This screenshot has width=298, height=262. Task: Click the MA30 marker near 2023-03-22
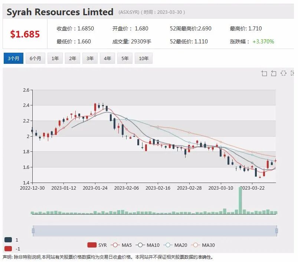tap(252, 152)
